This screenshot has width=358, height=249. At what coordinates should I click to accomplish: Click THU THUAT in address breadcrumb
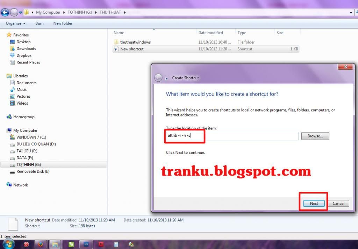click(110, 12)
